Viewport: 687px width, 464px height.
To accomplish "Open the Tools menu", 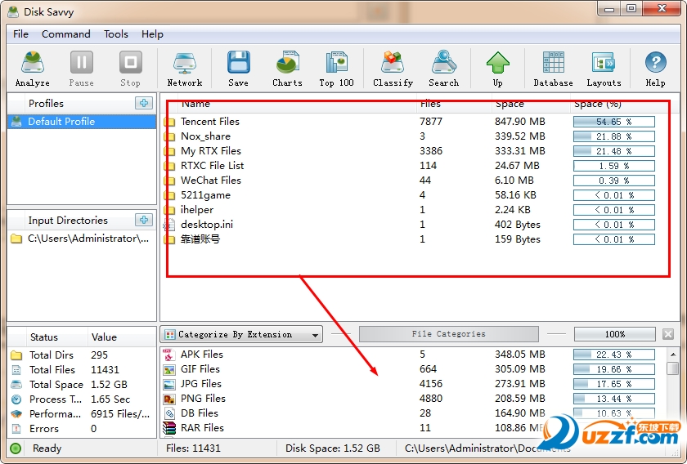I will coord(116,34).
